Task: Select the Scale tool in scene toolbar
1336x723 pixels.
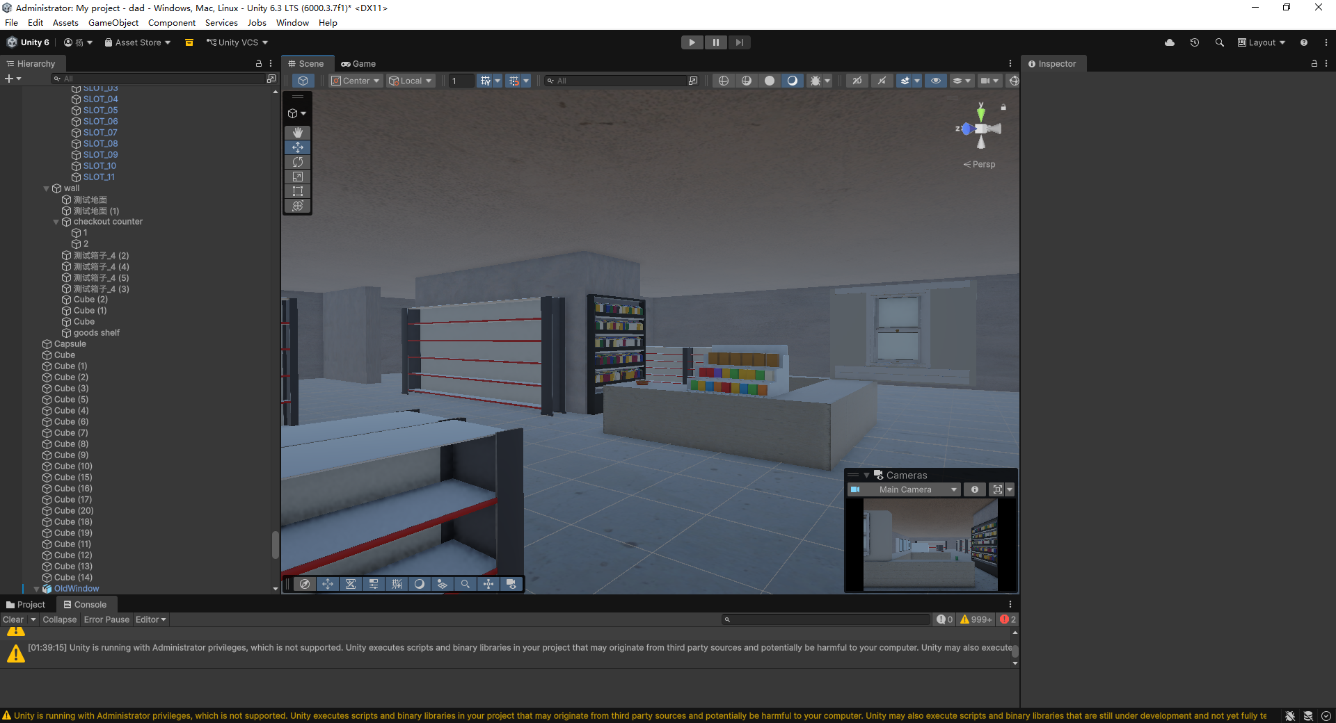Action: tap(298, 177)
